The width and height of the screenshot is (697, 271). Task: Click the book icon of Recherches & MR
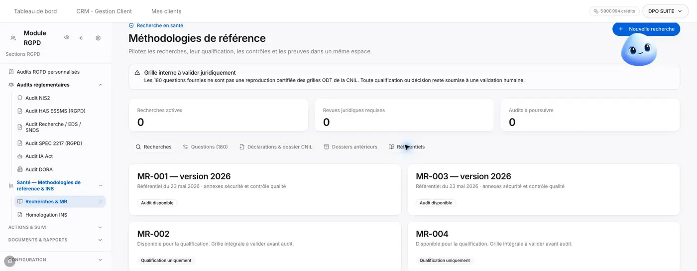pyautogui.click(x=20, y=202)
